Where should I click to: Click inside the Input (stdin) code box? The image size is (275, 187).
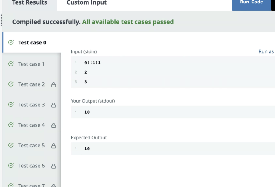click(x=173, y=72)
